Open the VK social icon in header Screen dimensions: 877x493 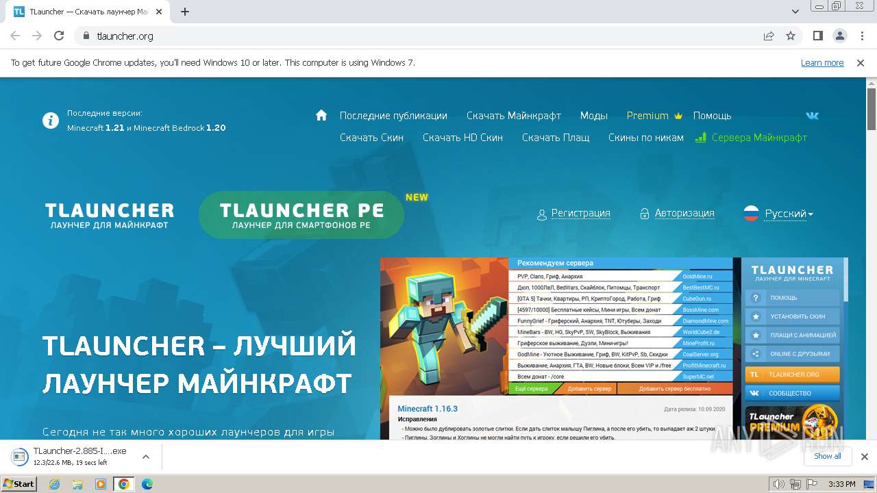point(812,116)
